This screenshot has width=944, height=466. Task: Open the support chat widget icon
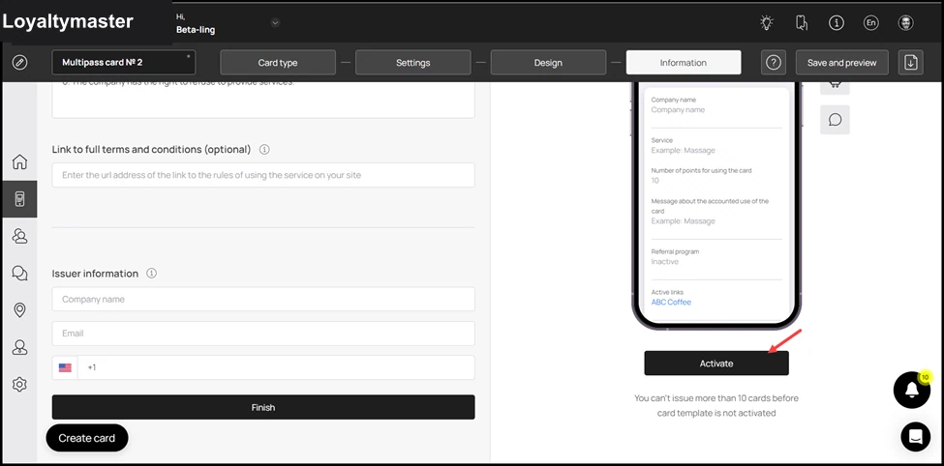click(916, 437)
